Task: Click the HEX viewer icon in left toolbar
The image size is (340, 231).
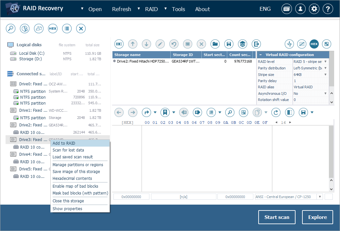Action: pos(53,28)
